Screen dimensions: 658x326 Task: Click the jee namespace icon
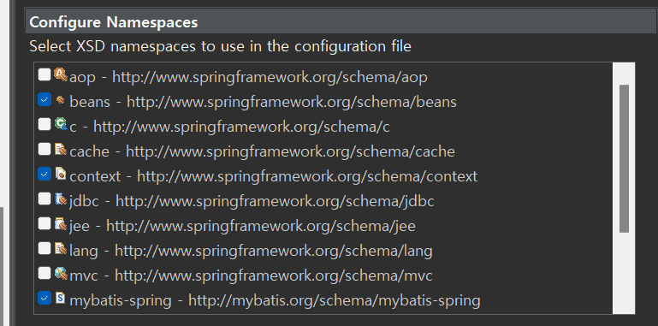tap(61, 223)
